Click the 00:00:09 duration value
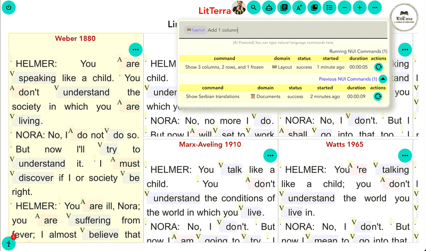This screenshot has width=426, height=251. (x=356, y=96)
